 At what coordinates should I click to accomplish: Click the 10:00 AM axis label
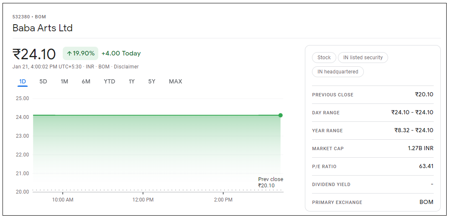pos(63,200)
